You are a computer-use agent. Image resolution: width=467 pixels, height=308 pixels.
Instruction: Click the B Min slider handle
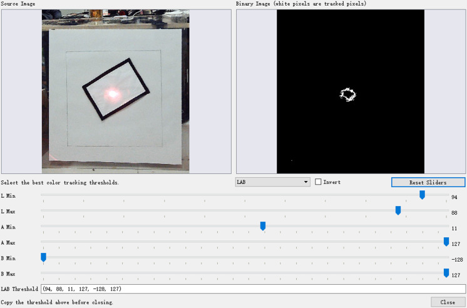click(x=43, y=257)
